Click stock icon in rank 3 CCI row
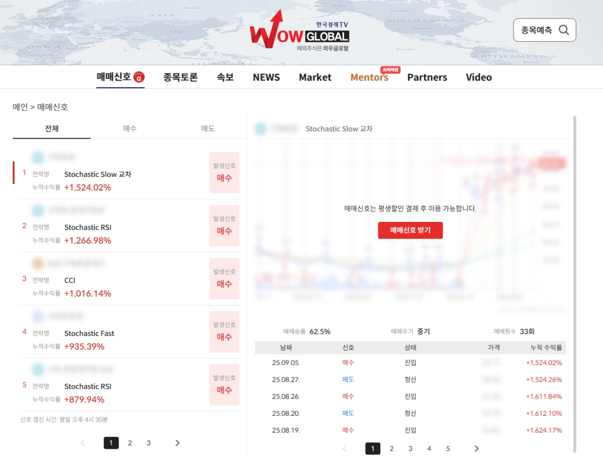Screen dimensions: 603x465 (38, 263)
